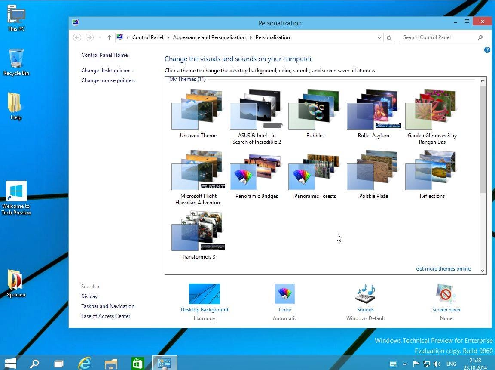Apply Microsoft Flight Hawaiian Adventure theme
Viewport: 495px width, 370px height.
click(x=198, y=178)
